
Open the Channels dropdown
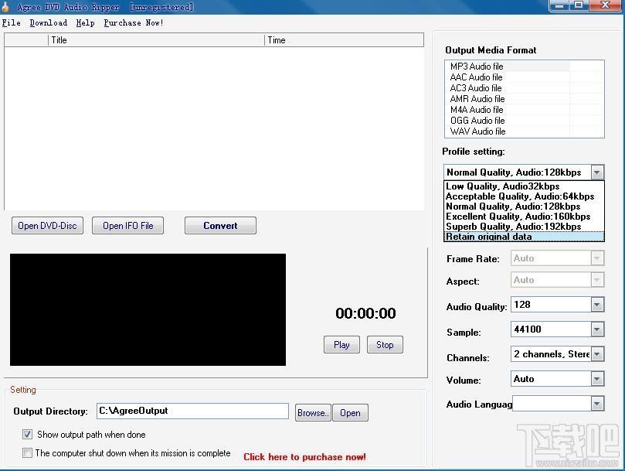click(x=596, y=354)
